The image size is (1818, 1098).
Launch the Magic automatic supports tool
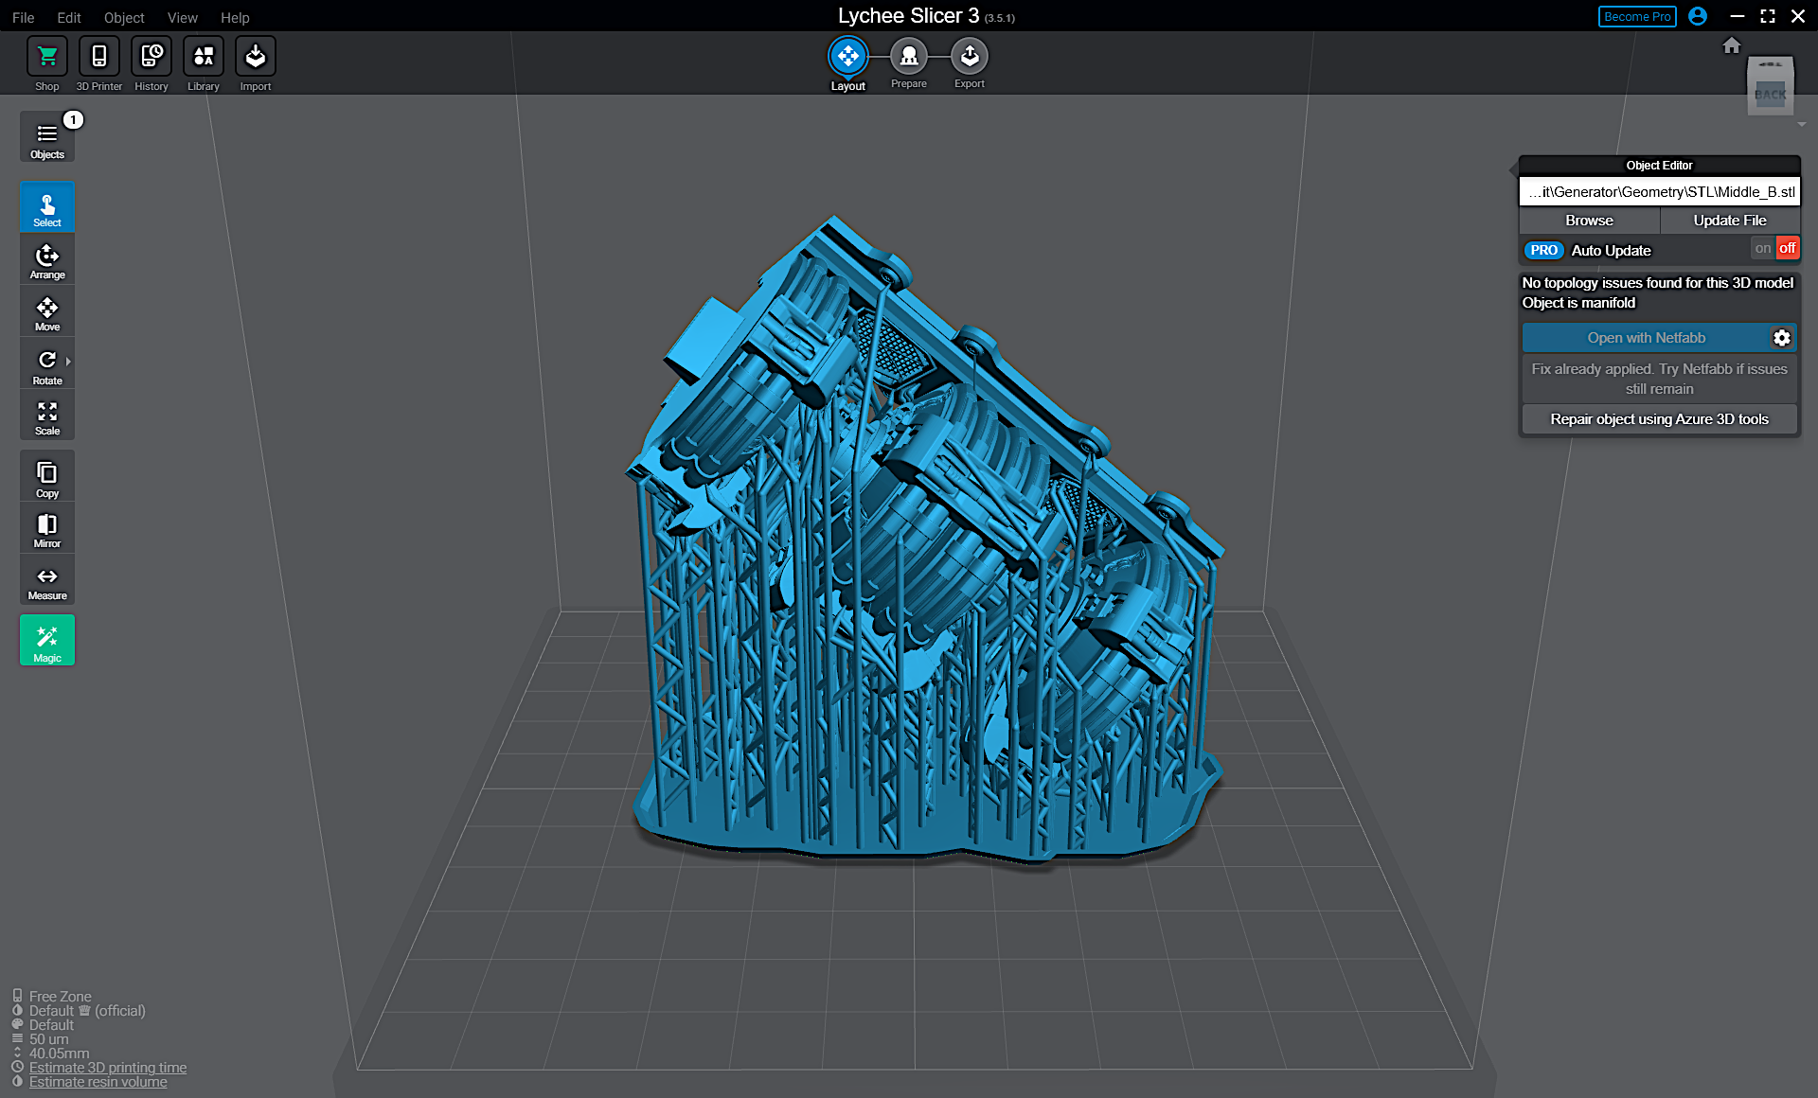(47, 640)
